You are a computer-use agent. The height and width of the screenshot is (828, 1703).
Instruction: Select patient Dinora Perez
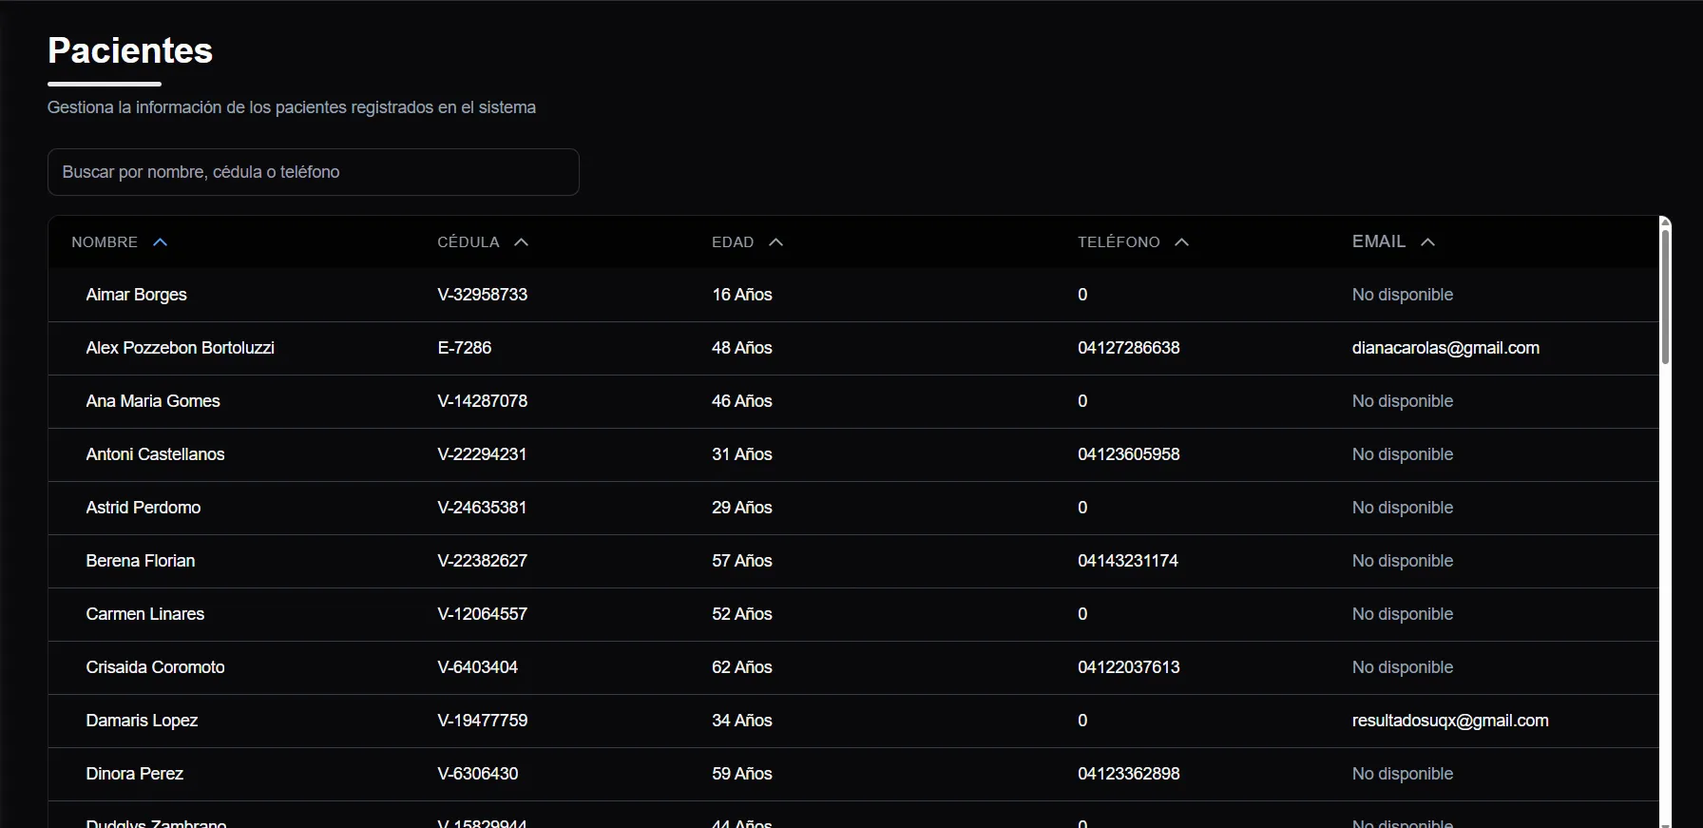point(135,774)
